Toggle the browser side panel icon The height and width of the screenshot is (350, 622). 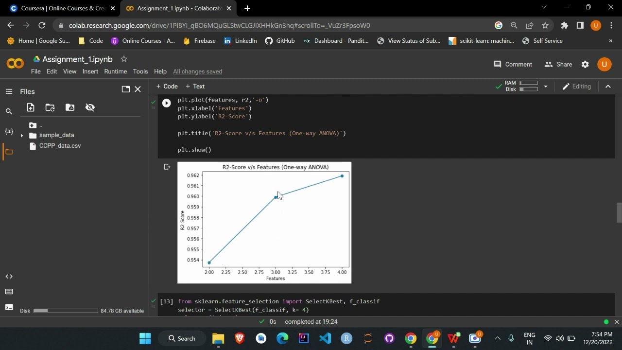tap(580, 25)
